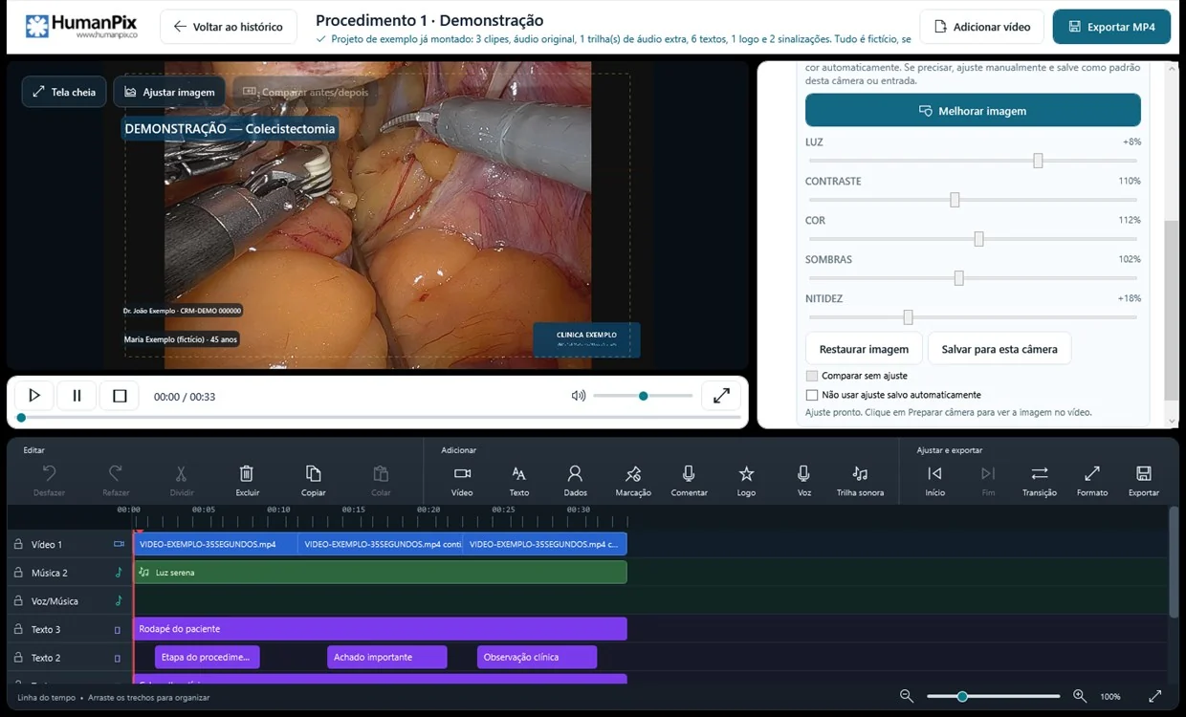Select the Observação clínica clip
The width and height of the screenshot is (1186, 717).
tap(537, 657)
